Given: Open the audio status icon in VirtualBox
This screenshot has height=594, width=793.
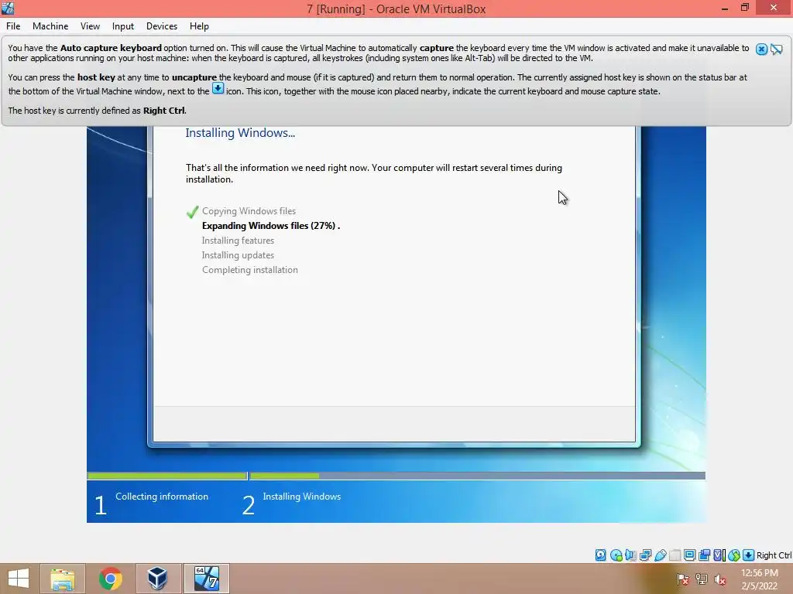Looking at the screenshot, I should point(630,555).
